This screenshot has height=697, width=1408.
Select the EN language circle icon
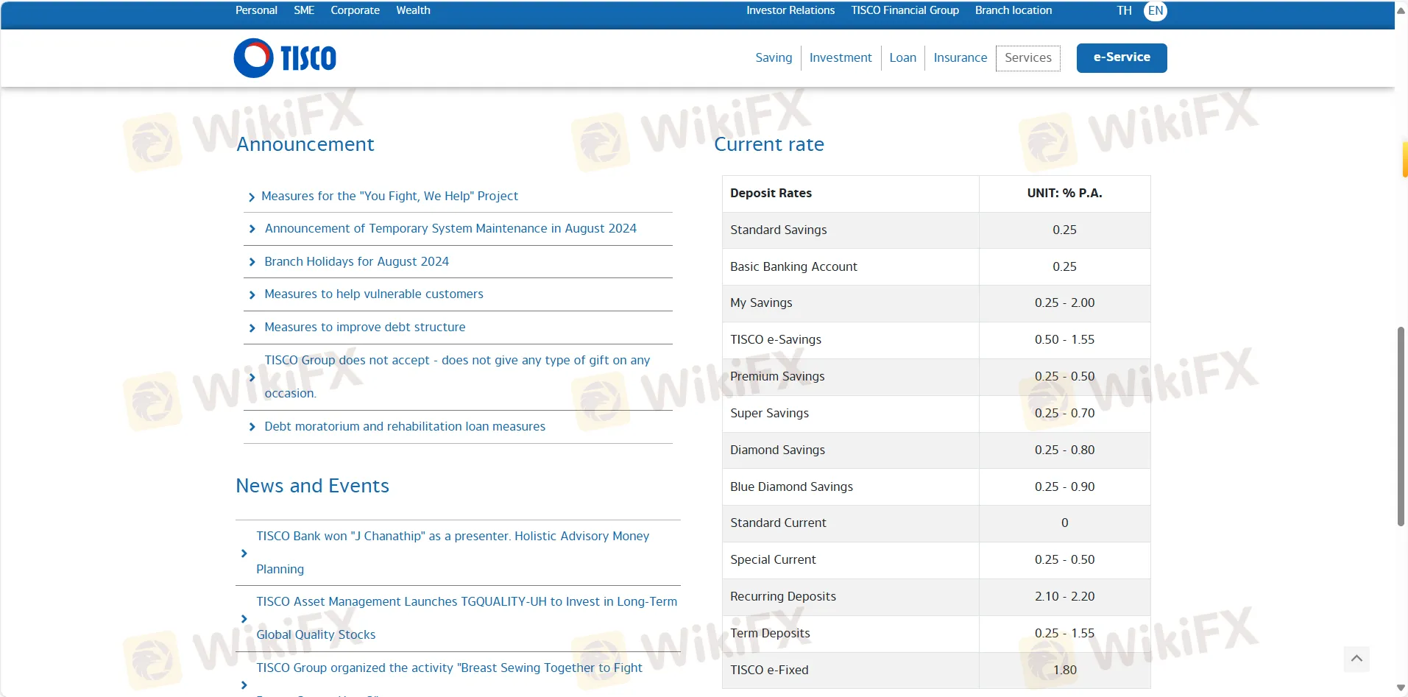coord(1155,10)
